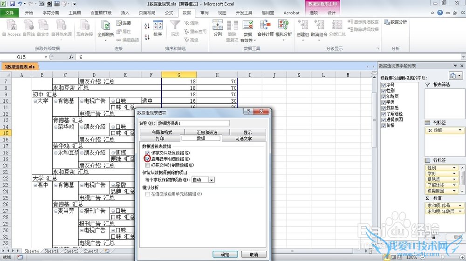The height and width of the screenshot is (261, 466).
Task: Click the 名称 text field in dialog
Action: point(193,123)
